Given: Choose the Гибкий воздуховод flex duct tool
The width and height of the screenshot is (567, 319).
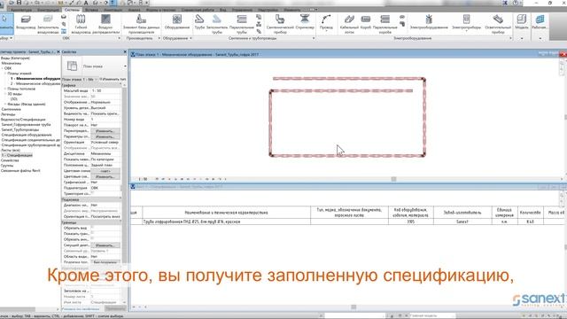Looking at the screenshot, I should pos(81,25).
